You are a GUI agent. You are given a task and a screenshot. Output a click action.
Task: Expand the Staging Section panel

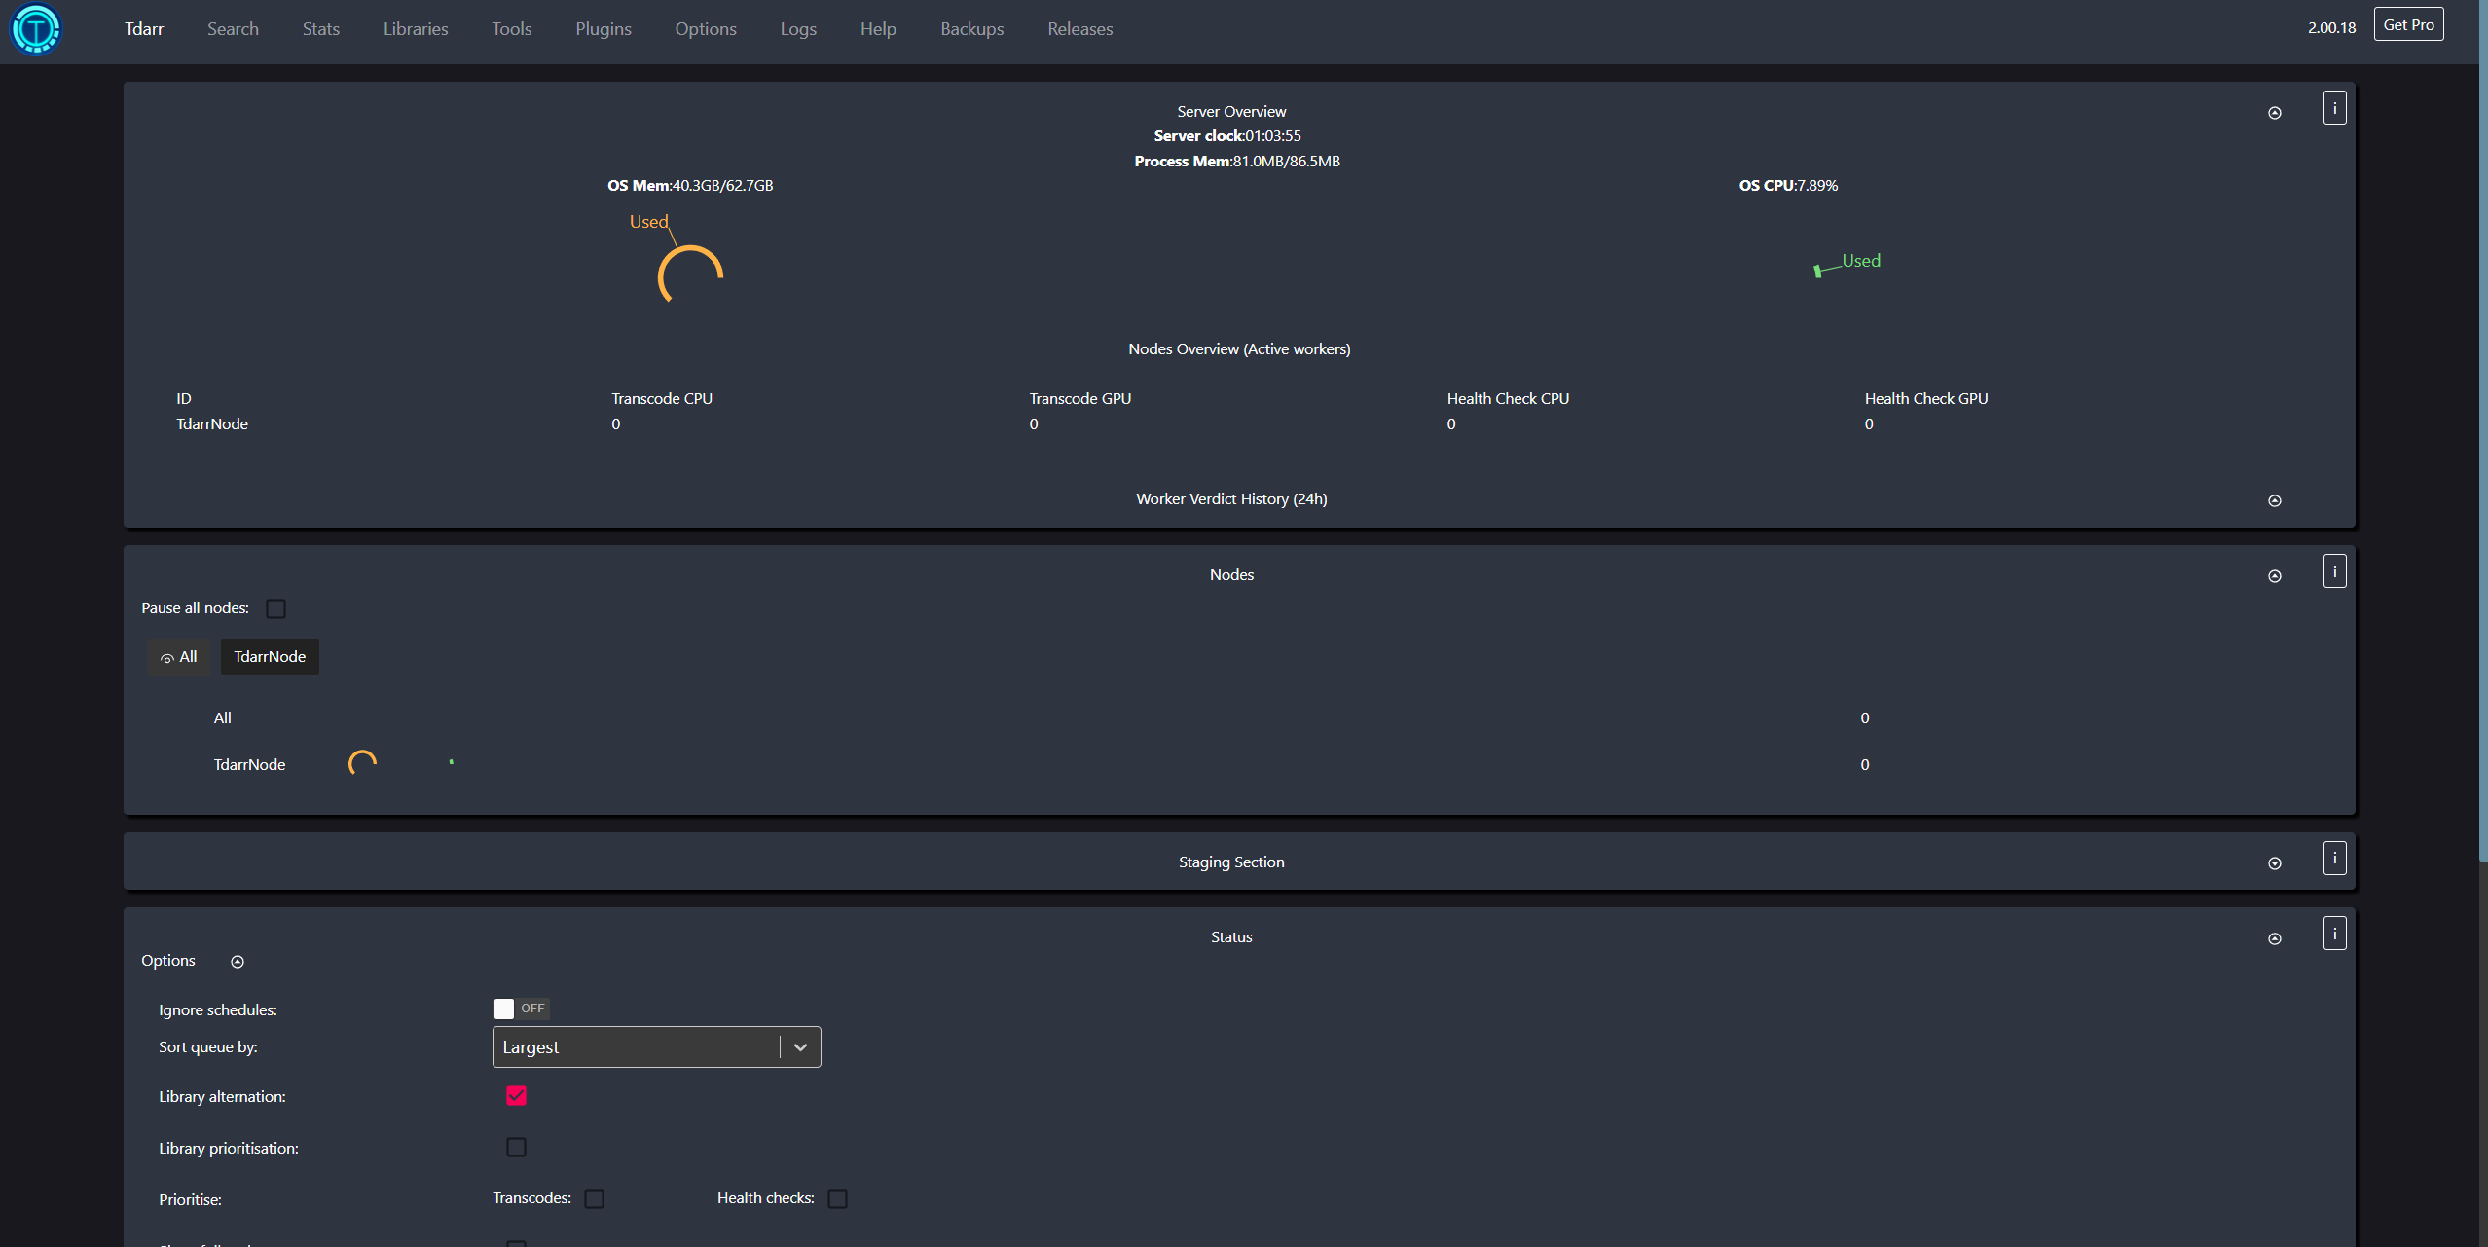coord(2274,863)
